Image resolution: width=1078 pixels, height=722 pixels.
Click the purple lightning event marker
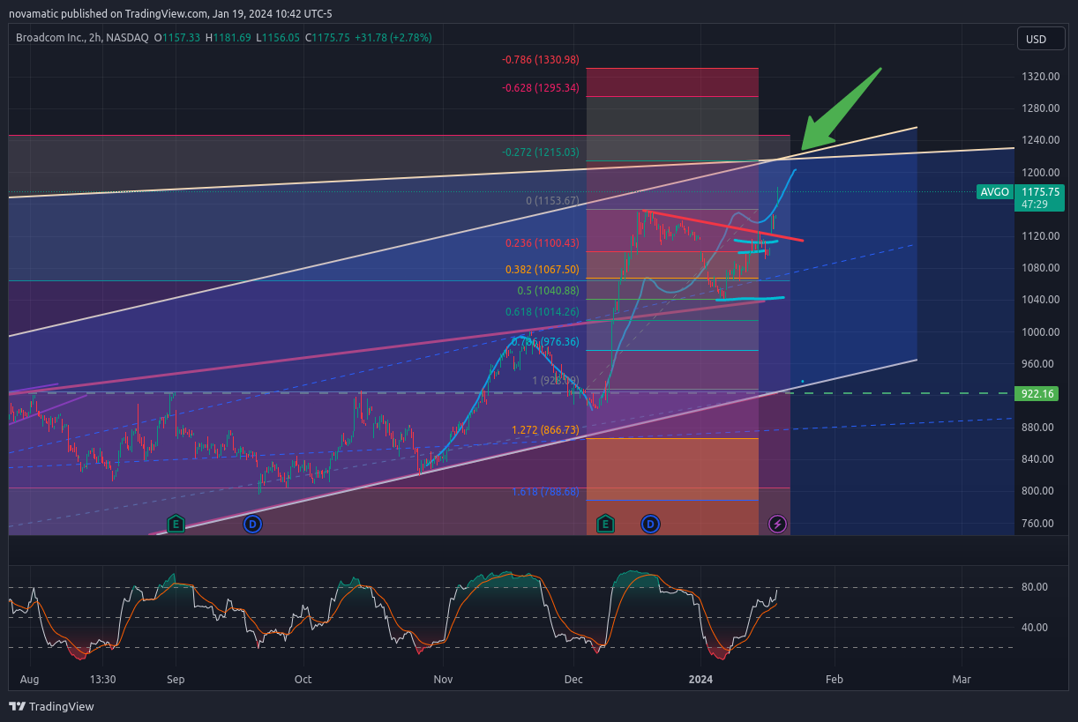click(x=777, y=524)
